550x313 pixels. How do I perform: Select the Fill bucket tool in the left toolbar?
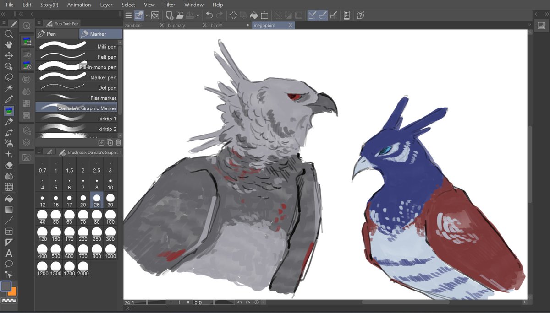(x=9, y=199)
